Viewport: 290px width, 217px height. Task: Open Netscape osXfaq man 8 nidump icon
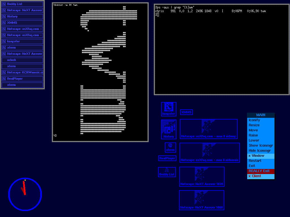[209, 129]
